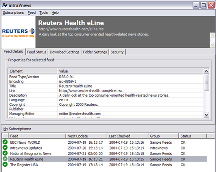The height and width of the screenshot is (172, 216).
Task: Sort subscriptions by the Group column
Action: [x=163, y=136]
